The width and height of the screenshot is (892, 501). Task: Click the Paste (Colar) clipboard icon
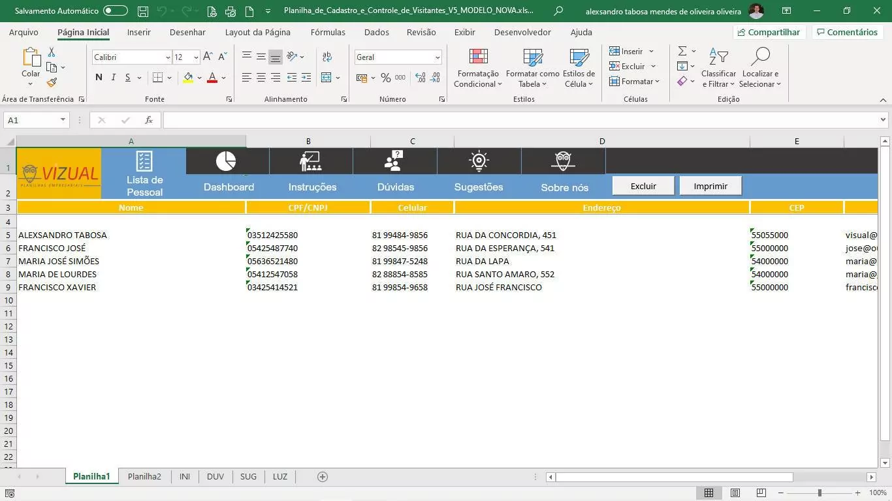click(x=31, y=57)
